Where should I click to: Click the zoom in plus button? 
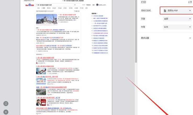click(x=6, y=112)
